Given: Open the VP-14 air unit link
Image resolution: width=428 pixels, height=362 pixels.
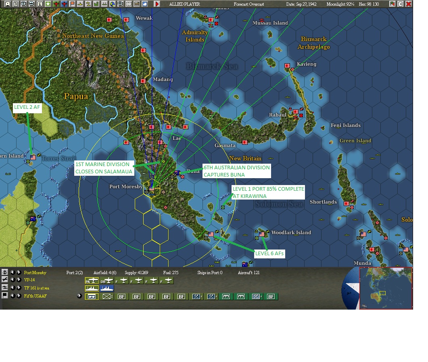Looking at the screenshot, I should (x=29, y=280).
